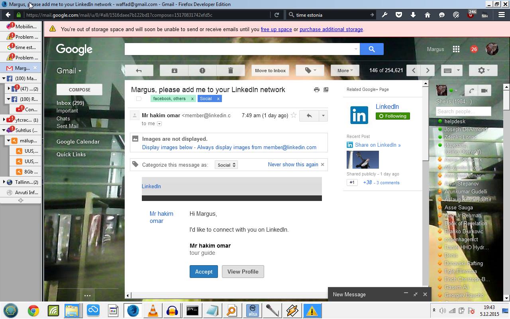510x319 pixels.
Task: Start a video call from chat panel
Action: [x=484, y=91]
